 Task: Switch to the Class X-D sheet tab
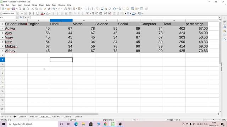[56, 116]
